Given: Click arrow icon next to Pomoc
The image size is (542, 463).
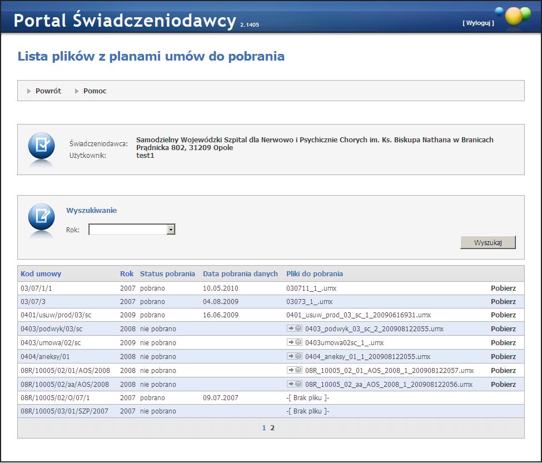Looking at the screenshot, I should 77,91.
